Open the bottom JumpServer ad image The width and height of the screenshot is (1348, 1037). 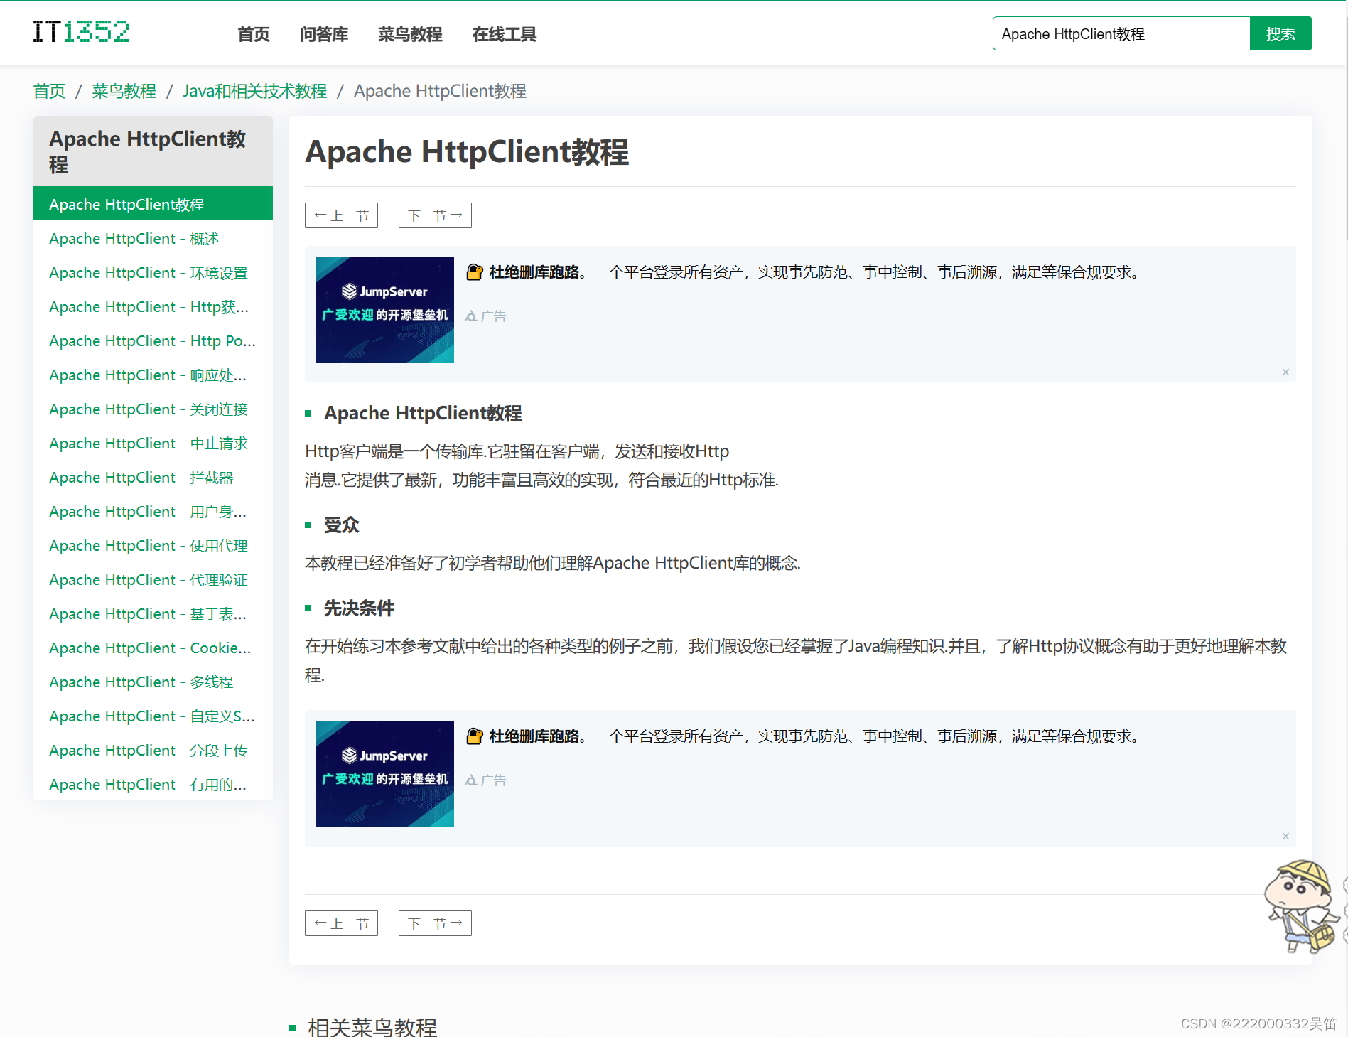[x=384, y=774]
